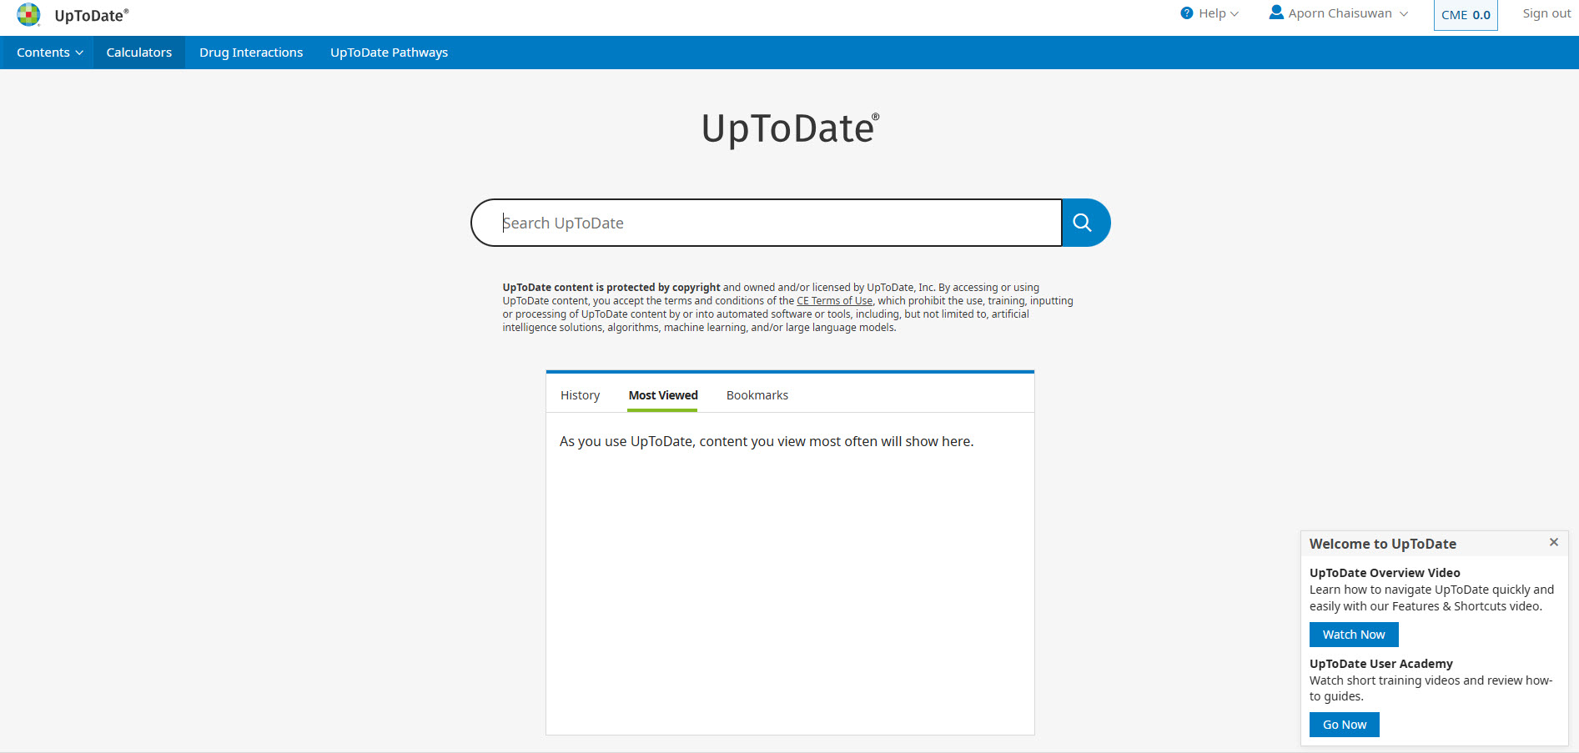Open UpToDate Pathways
1579x753 pixels.
click(x=389, y=53)
